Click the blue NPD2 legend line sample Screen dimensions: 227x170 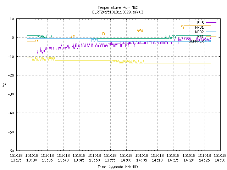(x=211, y=32)
